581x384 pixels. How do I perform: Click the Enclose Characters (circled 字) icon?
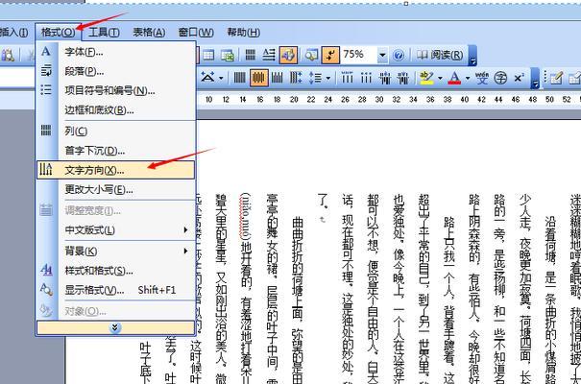[500, 78]
